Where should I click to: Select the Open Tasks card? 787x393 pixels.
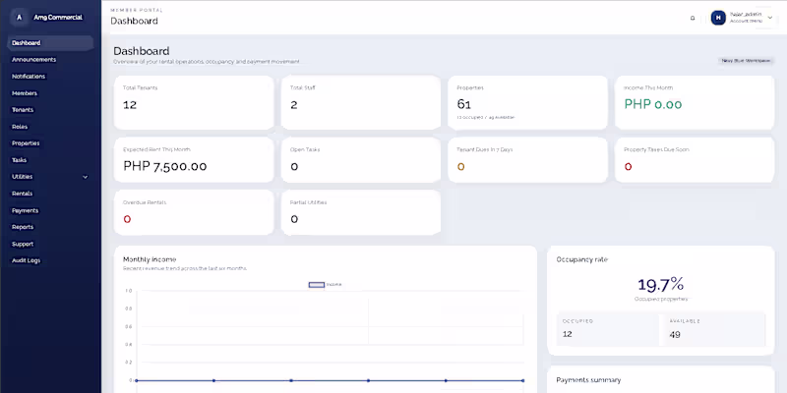click(x=361, y=160)
